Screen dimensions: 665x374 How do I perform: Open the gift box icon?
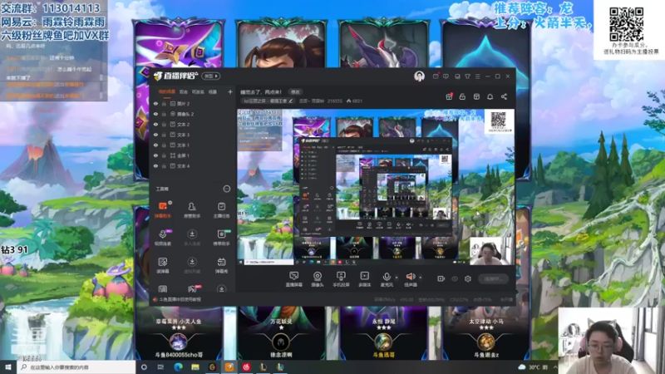coord(449,96)
